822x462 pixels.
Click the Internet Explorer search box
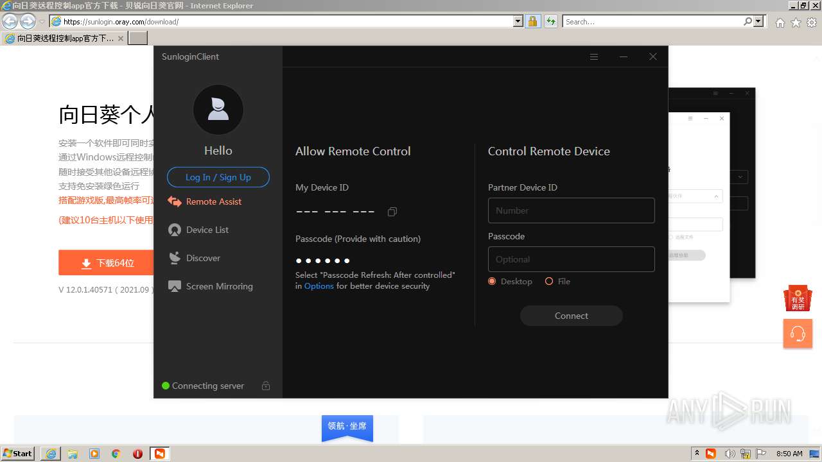[653, 21]
